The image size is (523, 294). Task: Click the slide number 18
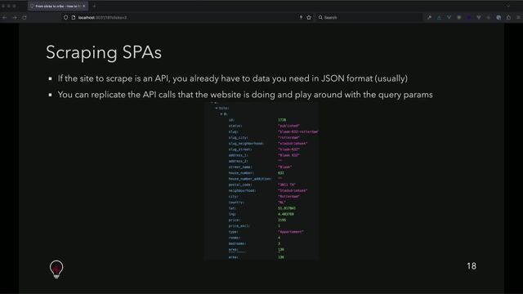[x=472, y=266]
